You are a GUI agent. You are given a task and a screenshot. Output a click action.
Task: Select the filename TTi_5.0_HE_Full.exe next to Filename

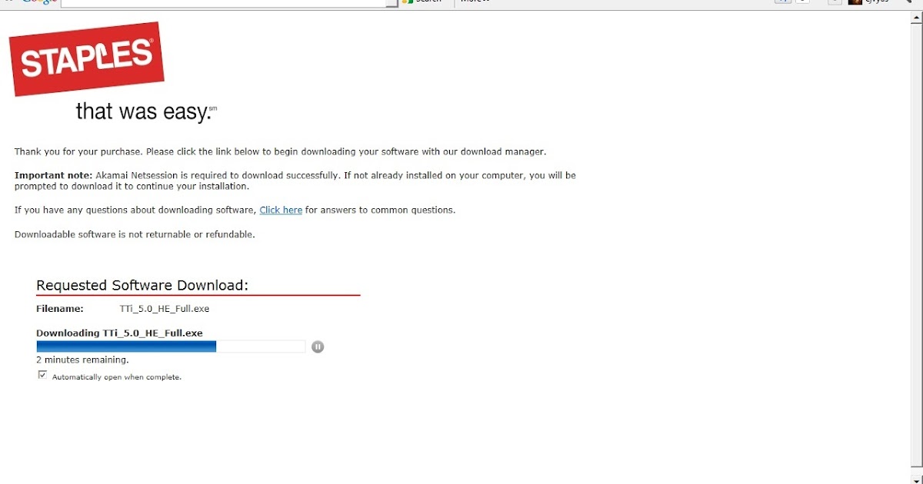tap(165, 309)
